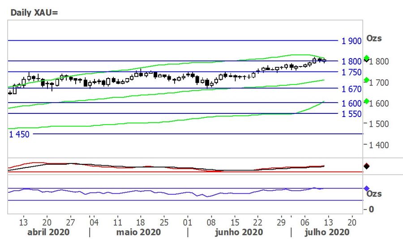Select the blue 1 600 level label

(x=352, y=104)
